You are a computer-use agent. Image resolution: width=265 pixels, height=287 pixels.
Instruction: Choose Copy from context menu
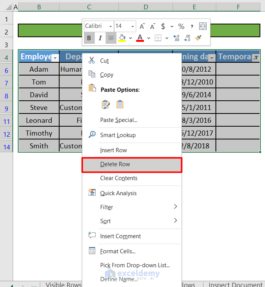pyautogui.click(x=132, y=74)
